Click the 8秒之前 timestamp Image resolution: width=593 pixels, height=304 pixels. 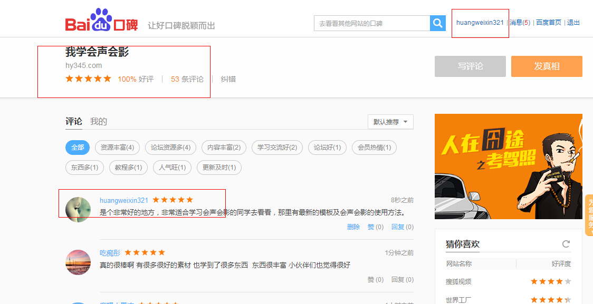(x=402, y=200)
